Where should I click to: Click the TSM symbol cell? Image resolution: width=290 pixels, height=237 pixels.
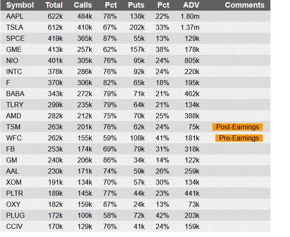(x=13, y=127)
